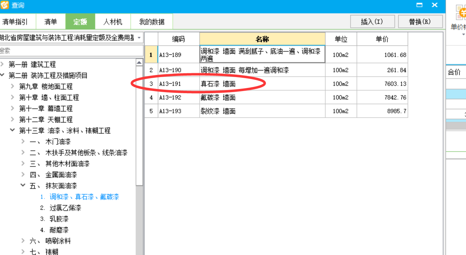Expand 四、金属面油漆 section
Image resolution: width=466 pixels, height=255 pixels.
(23, 175)
